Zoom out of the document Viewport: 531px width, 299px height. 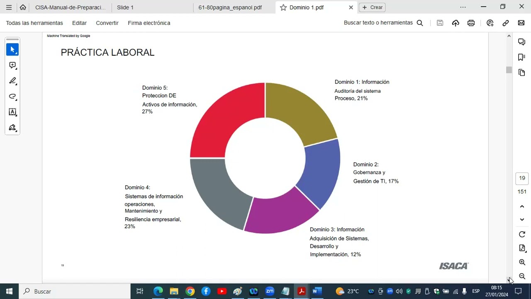coord(522,276)
